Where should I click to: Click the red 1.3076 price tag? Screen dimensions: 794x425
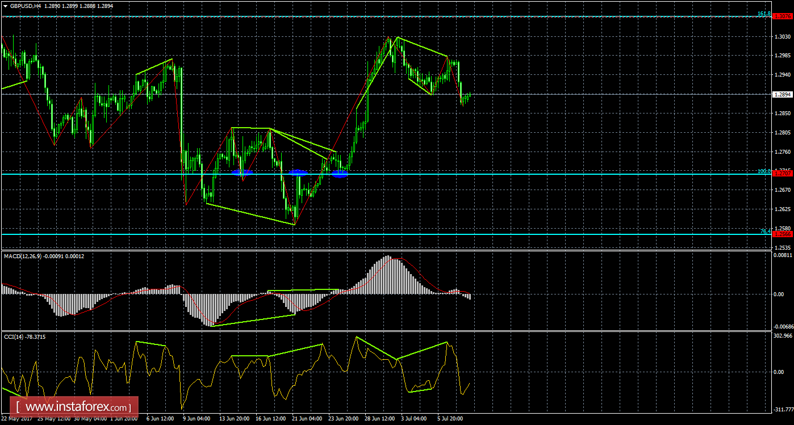point(782,16)
